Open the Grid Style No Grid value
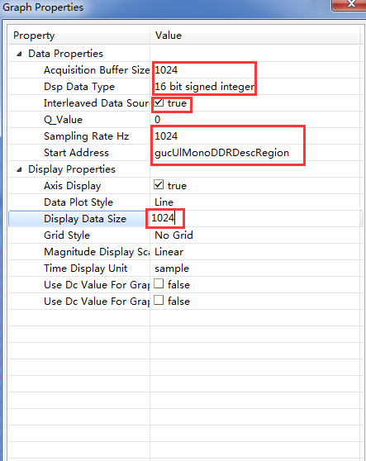366x461 pixels. [x=174, y=235]
